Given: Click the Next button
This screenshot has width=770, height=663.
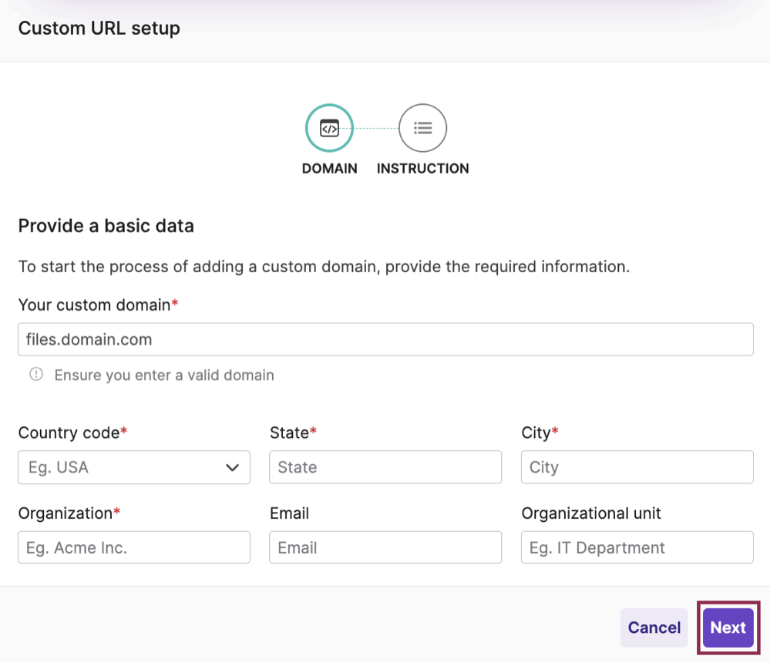Looking at the screenshot, I should click(x=728, y=628).
